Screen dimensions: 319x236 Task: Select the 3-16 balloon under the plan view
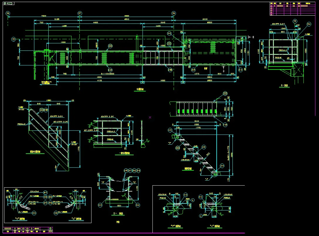coord(110,70)
